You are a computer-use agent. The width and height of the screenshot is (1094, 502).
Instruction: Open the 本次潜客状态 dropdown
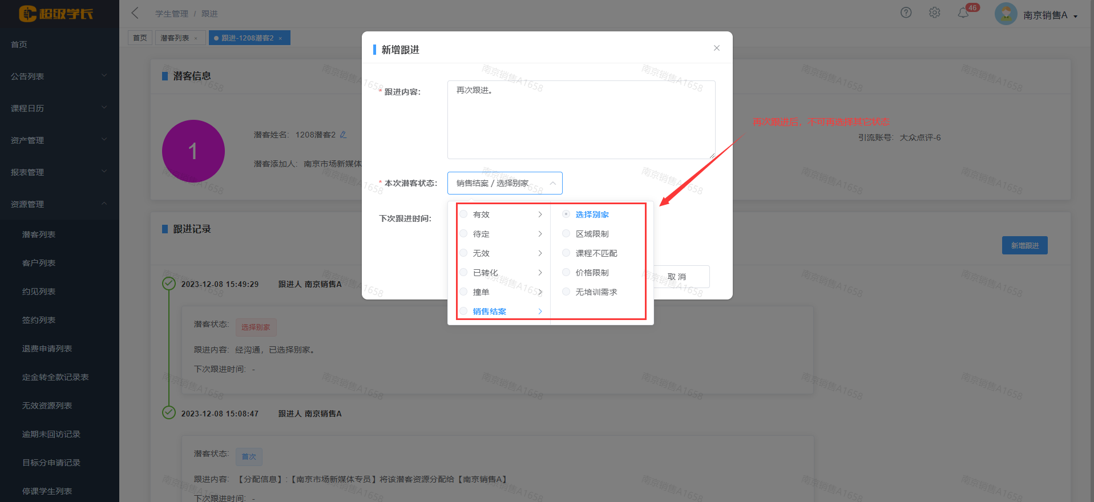click(x=504, y=183)
